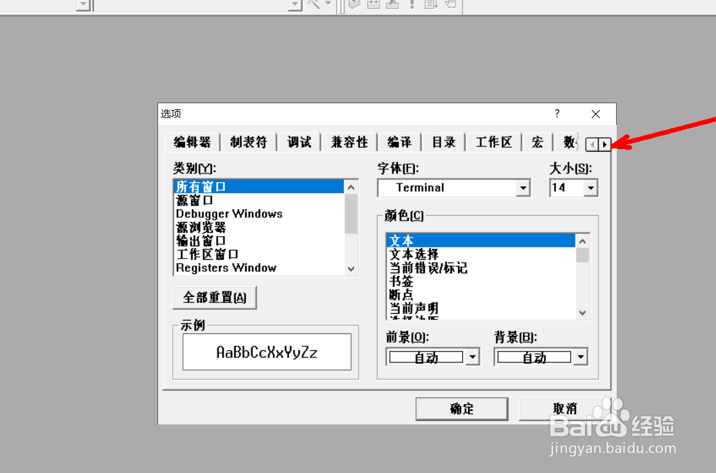Click the 全部重置 button
This screenshot has width=716, height=473.
tap(214, 298)
